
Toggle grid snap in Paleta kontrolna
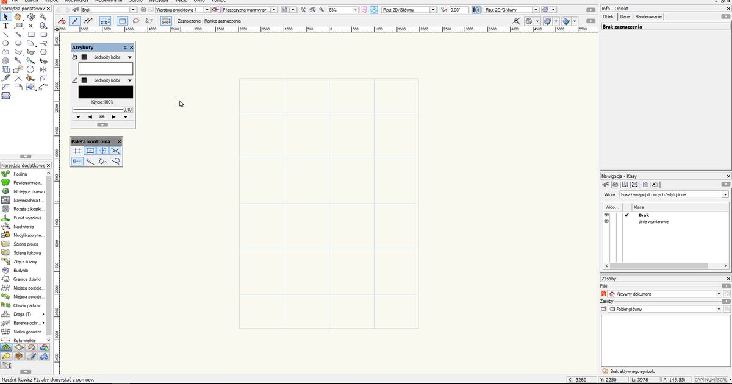coord(77,151)
